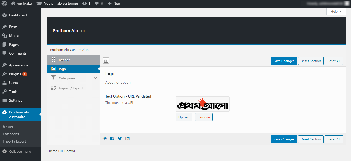This screenshot has width=351, height=161.
Task: Click the bottom Save Changes button
Action: (284, 139)
